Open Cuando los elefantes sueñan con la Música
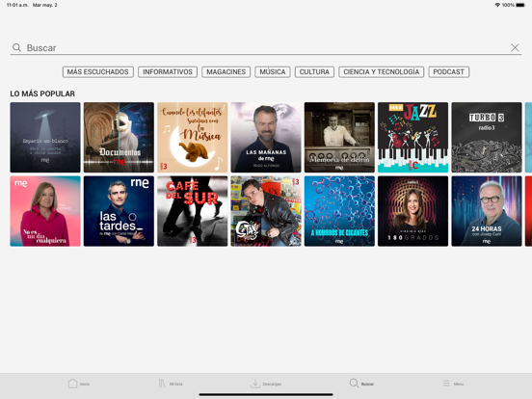 pyautogui.click(x=193, y=138)
